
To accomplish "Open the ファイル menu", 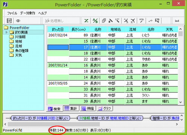I will coord(12,13).
